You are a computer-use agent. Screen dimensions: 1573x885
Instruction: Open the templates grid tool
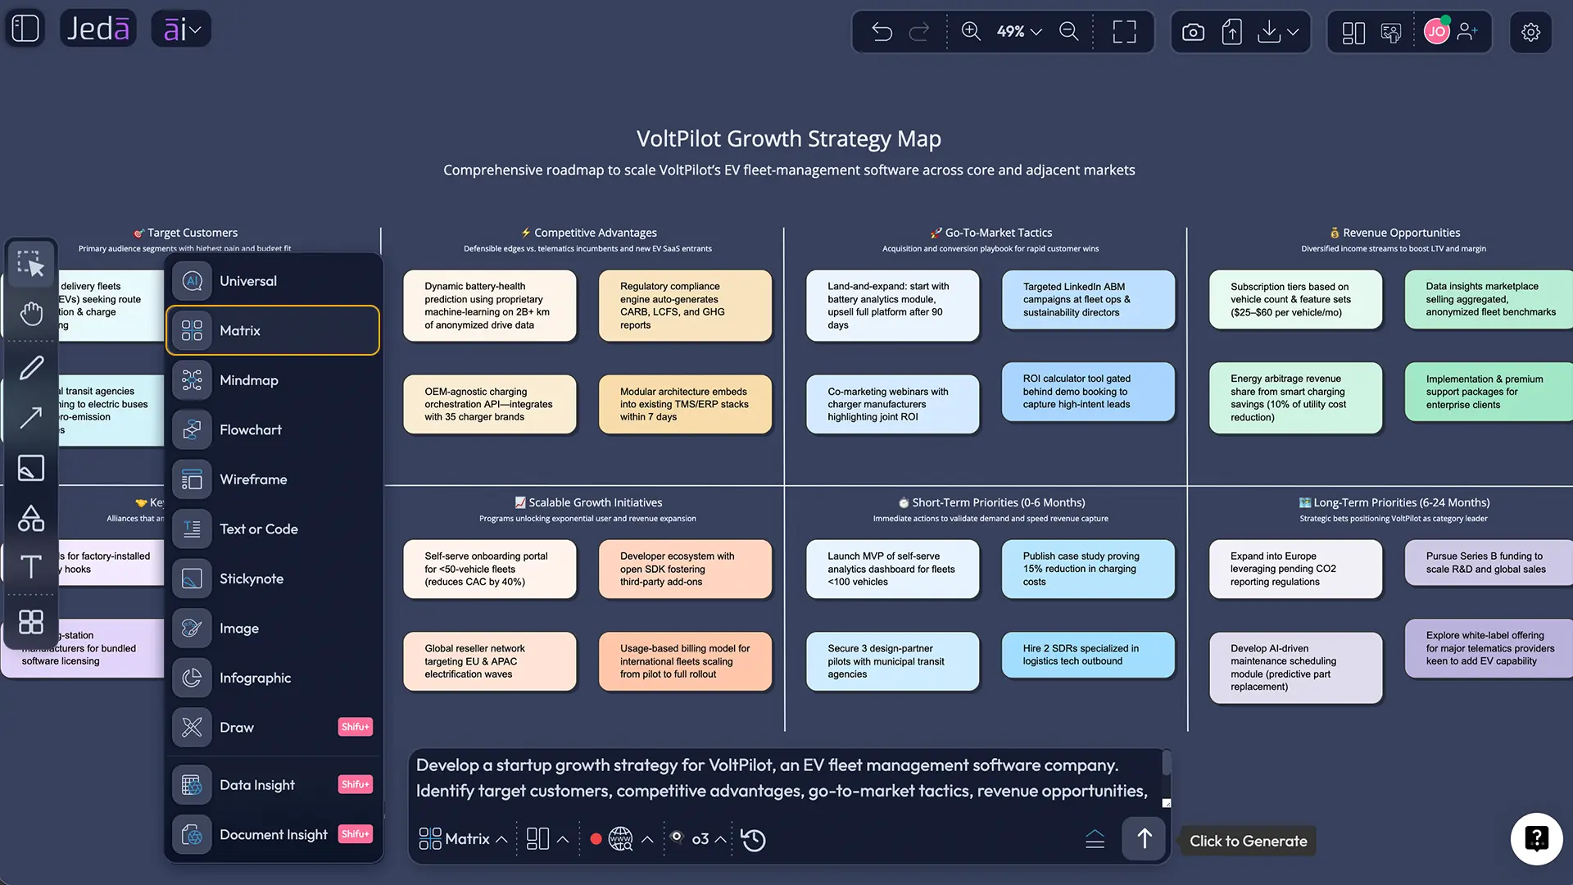pyautogui.click(x=31, y=622)
